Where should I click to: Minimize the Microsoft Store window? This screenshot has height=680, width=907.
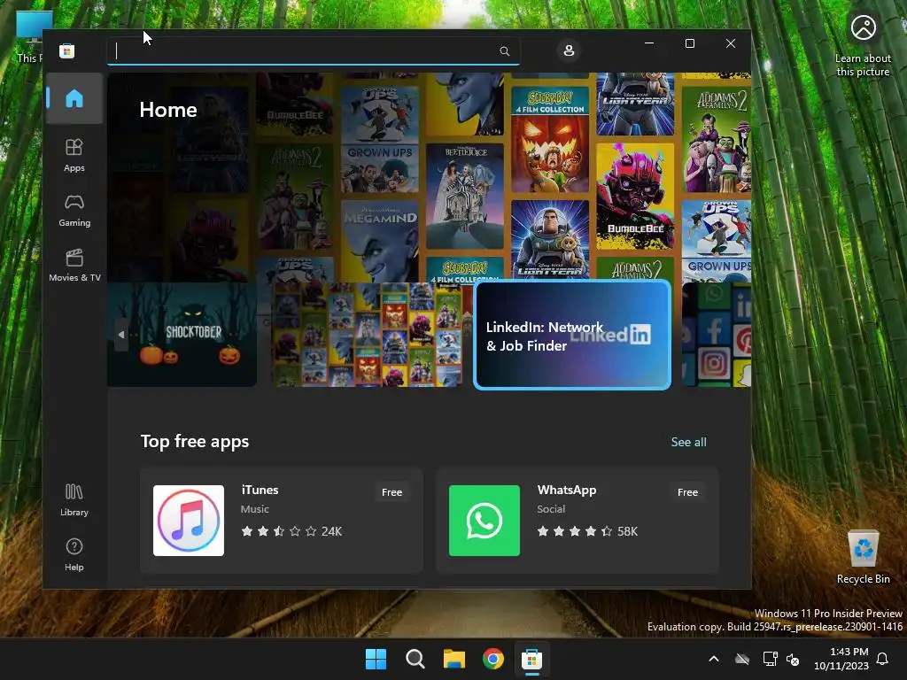tap(649, 43)
